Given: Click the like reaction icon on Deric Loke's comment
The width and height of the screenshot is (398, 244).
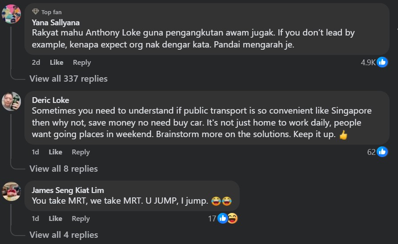Looking at the screenshot, I should point(382,152).
